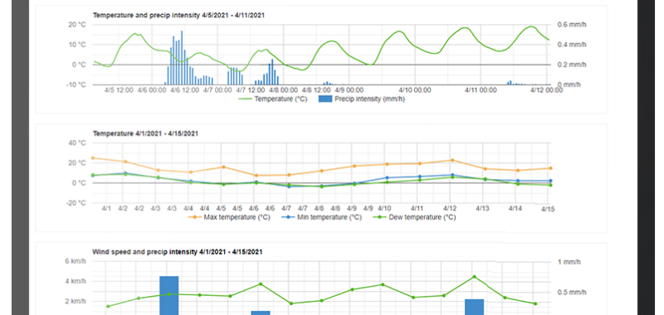Click the blue Min temperature legend marker

286,217
